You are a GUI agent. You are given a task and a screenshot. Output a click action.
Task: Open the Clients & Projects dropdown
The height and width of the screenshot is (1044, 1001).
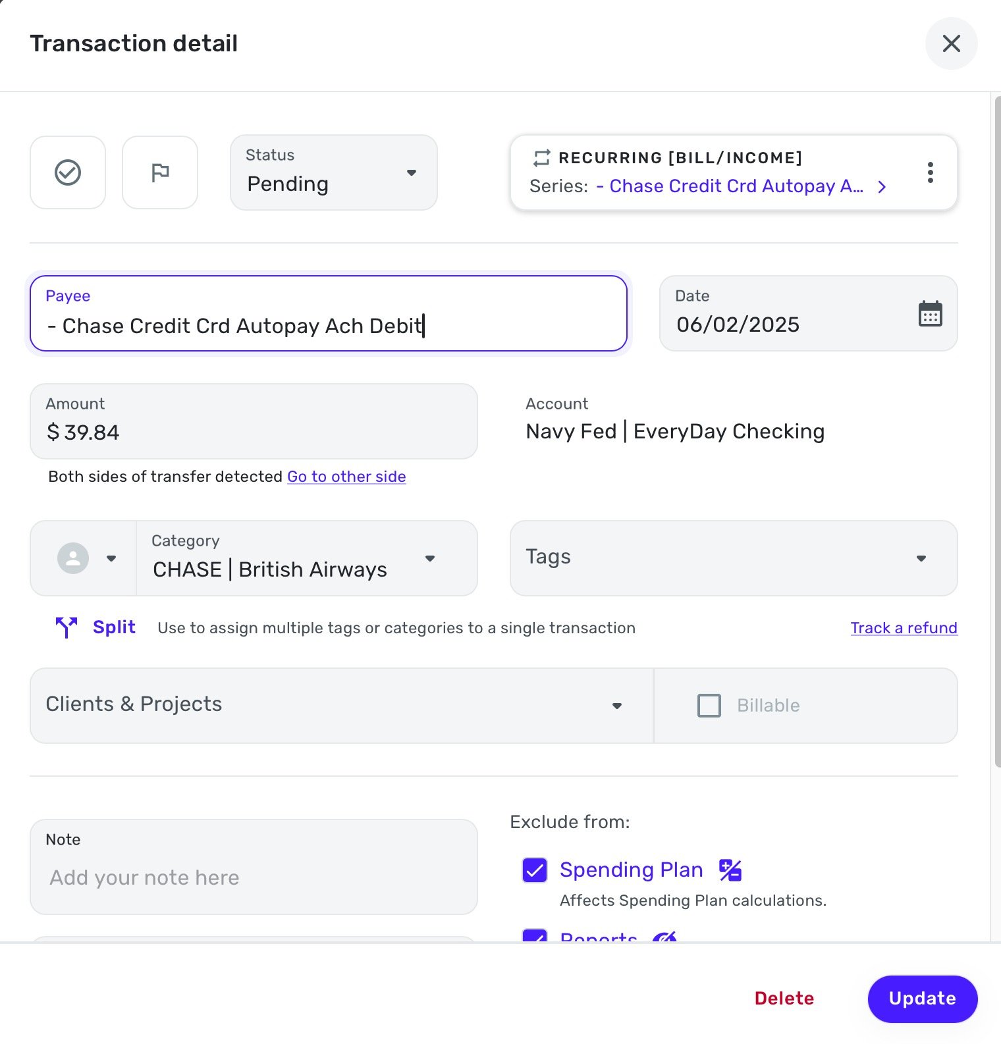(x=342, y=706)
